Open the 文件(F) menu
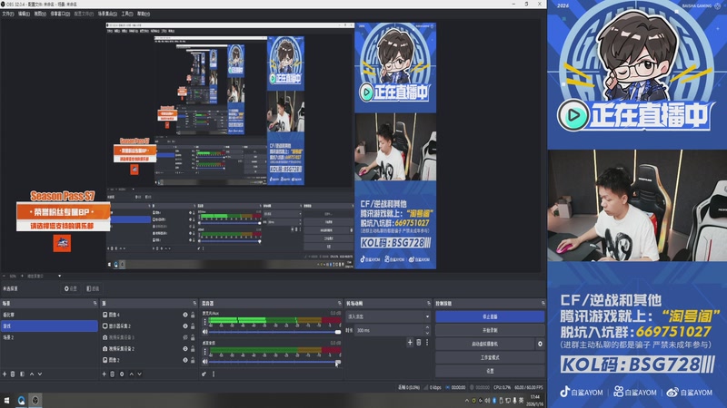 (x=8, y=14)
